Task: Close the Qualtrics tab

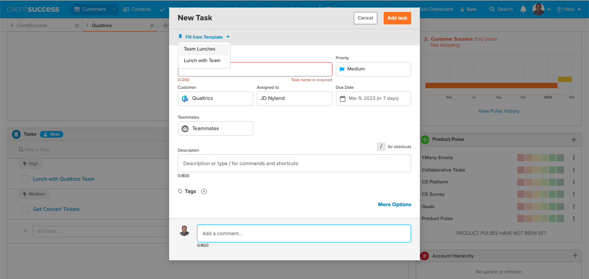Action: [152, 25]
